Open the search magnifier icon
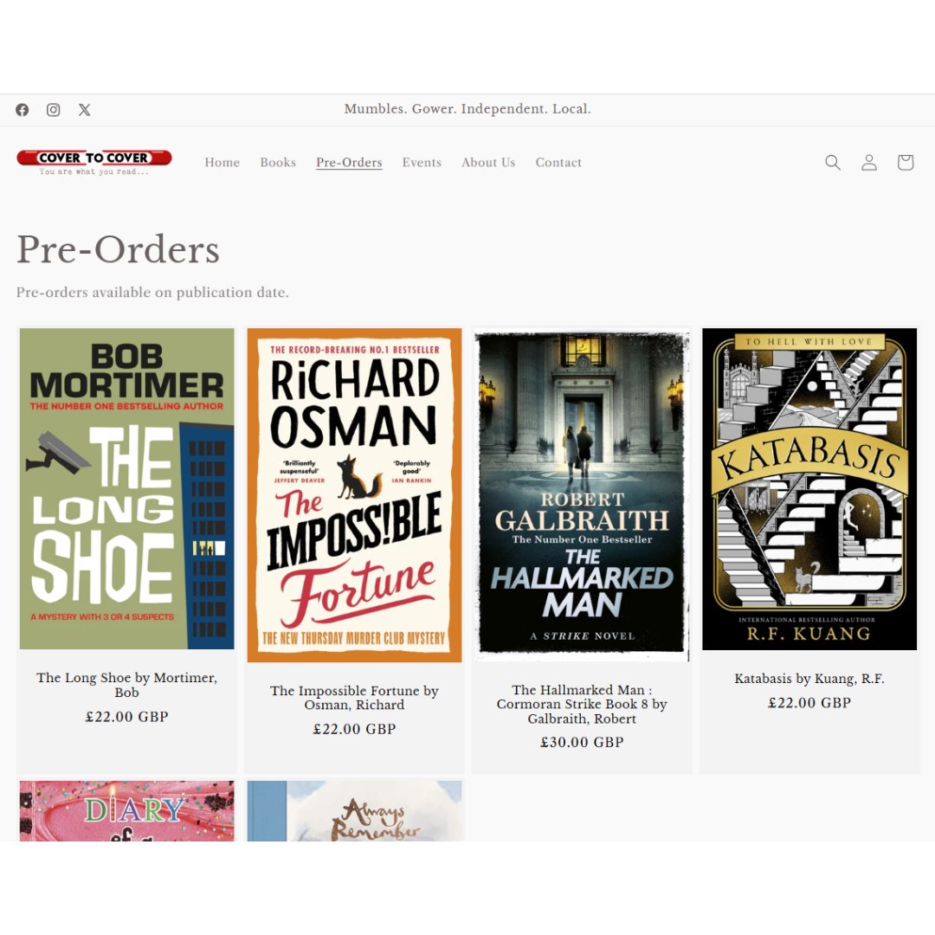The width and height of the screenshot is (935, 935). coord(833,162)
